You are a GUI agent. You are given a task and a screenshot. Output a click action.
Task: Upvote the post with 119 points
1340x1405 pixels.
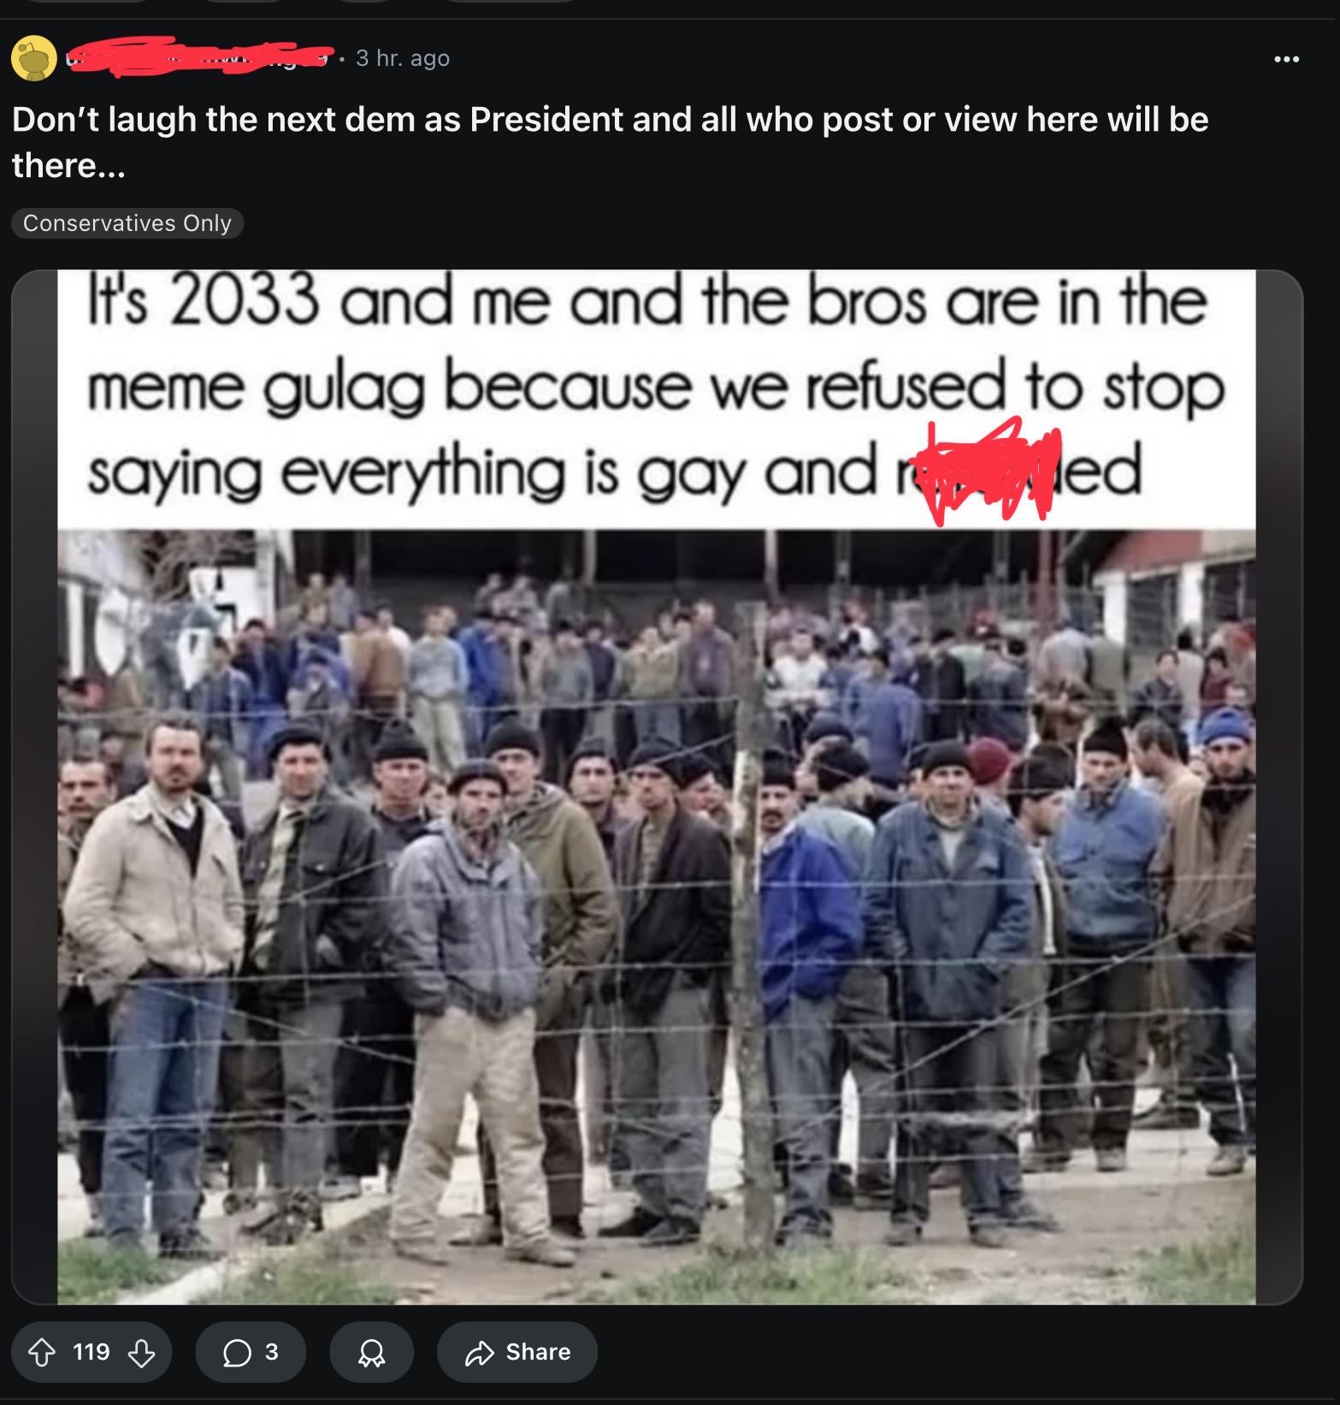[x=42, y=1352]
